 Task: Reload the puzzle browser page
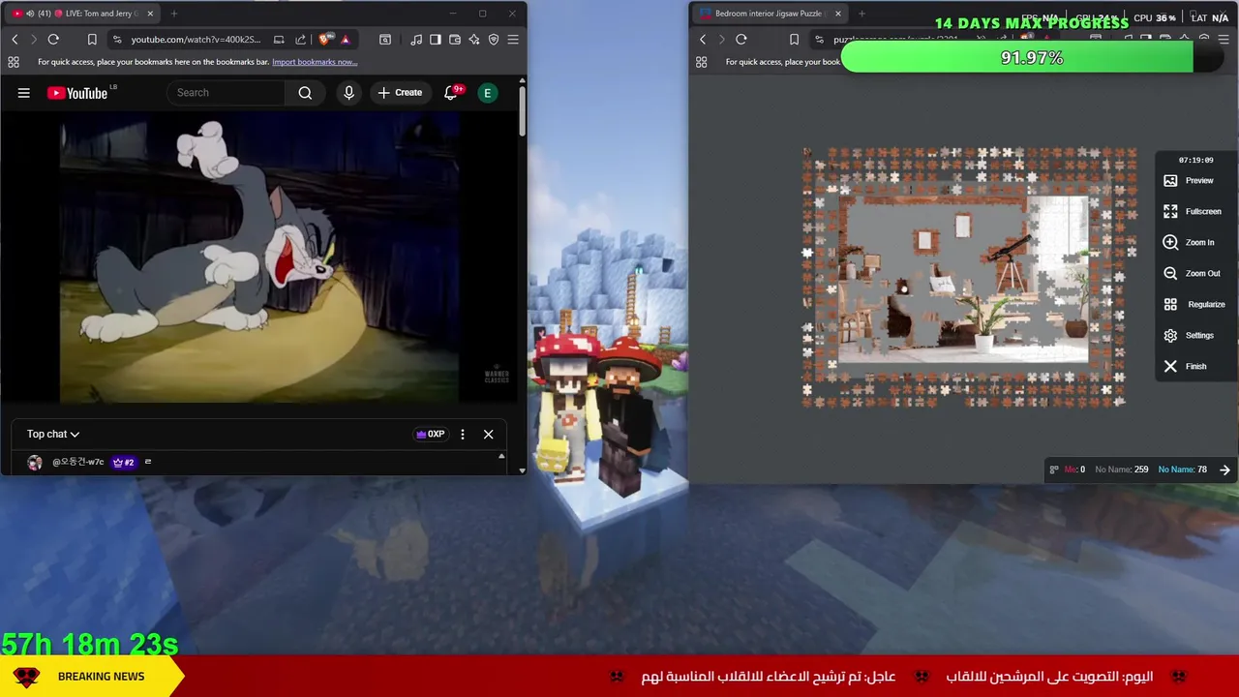point(741,40)
